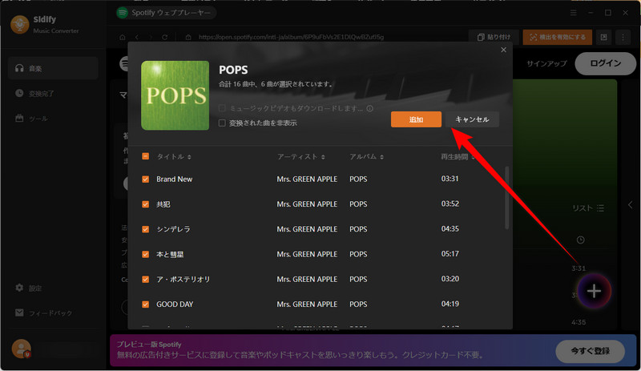This screenshot has width=641, height=371.
Task: Close the POPS dialog with X
Action: click(503, 50)
